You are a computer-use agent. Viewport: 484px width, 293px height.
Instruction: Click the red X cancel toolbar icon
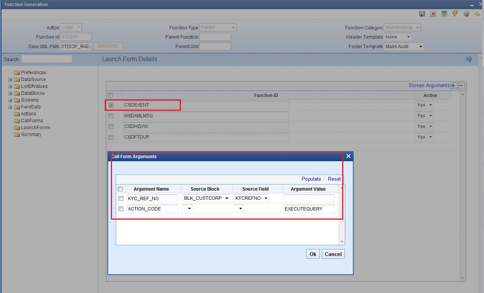coord(433,14)
